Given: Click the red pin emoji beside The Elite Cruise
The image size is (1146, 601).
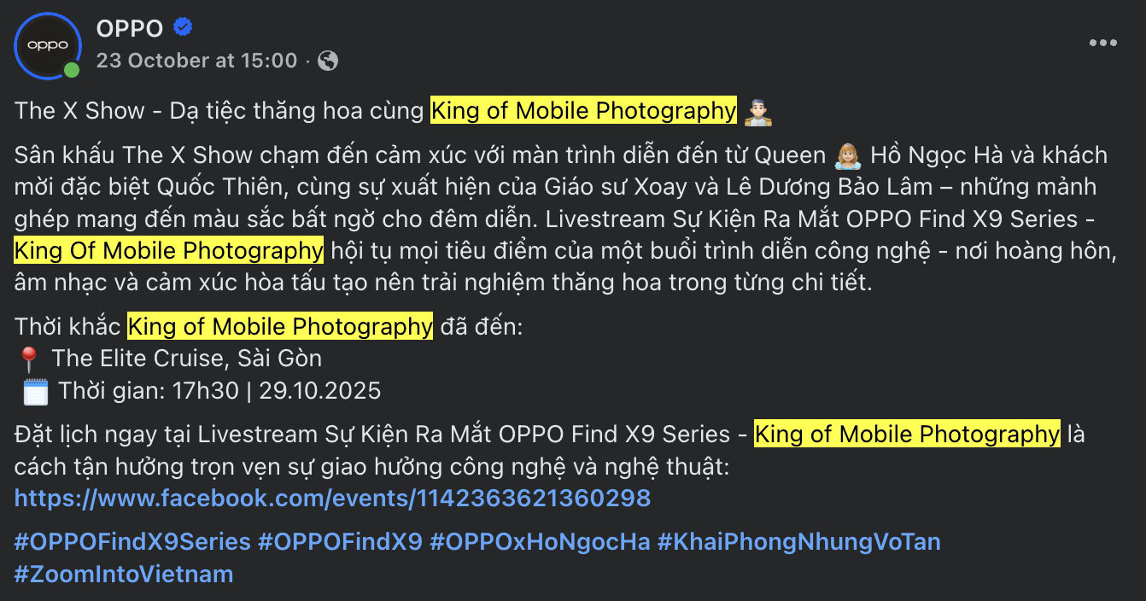Looking at the screenshot, I should (27, 358).
